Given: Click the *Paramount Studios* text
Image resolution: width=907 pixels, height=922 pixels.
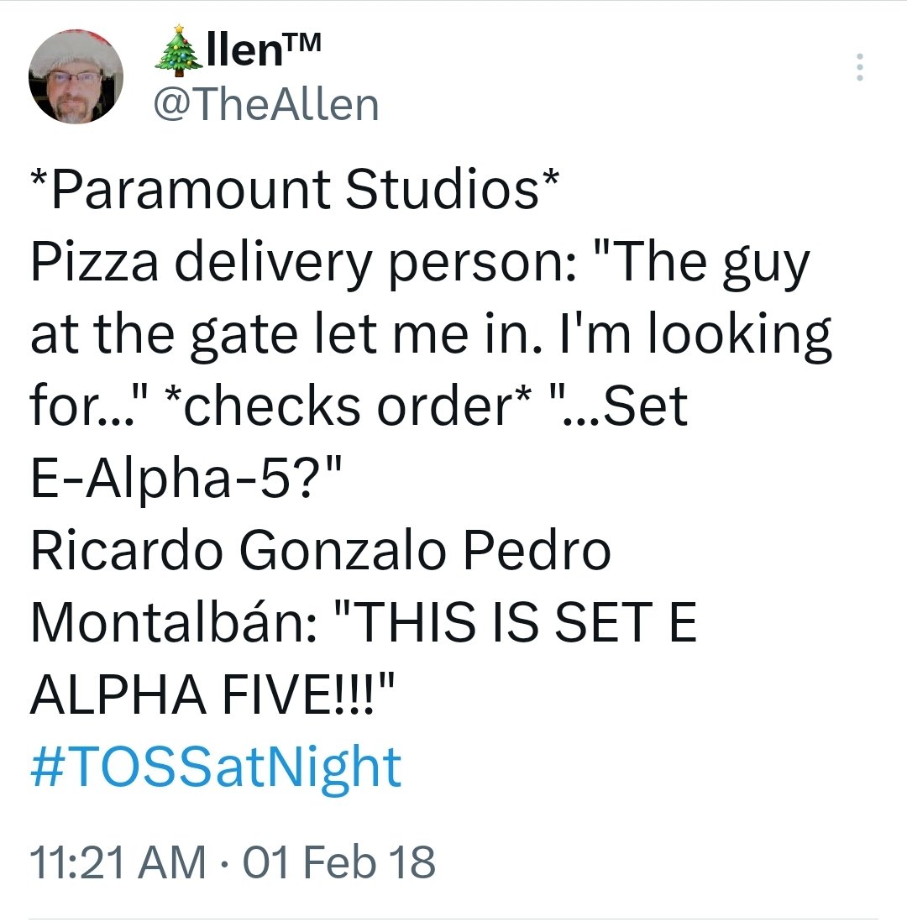Looking at the screenshot, I should pos(293,191).
